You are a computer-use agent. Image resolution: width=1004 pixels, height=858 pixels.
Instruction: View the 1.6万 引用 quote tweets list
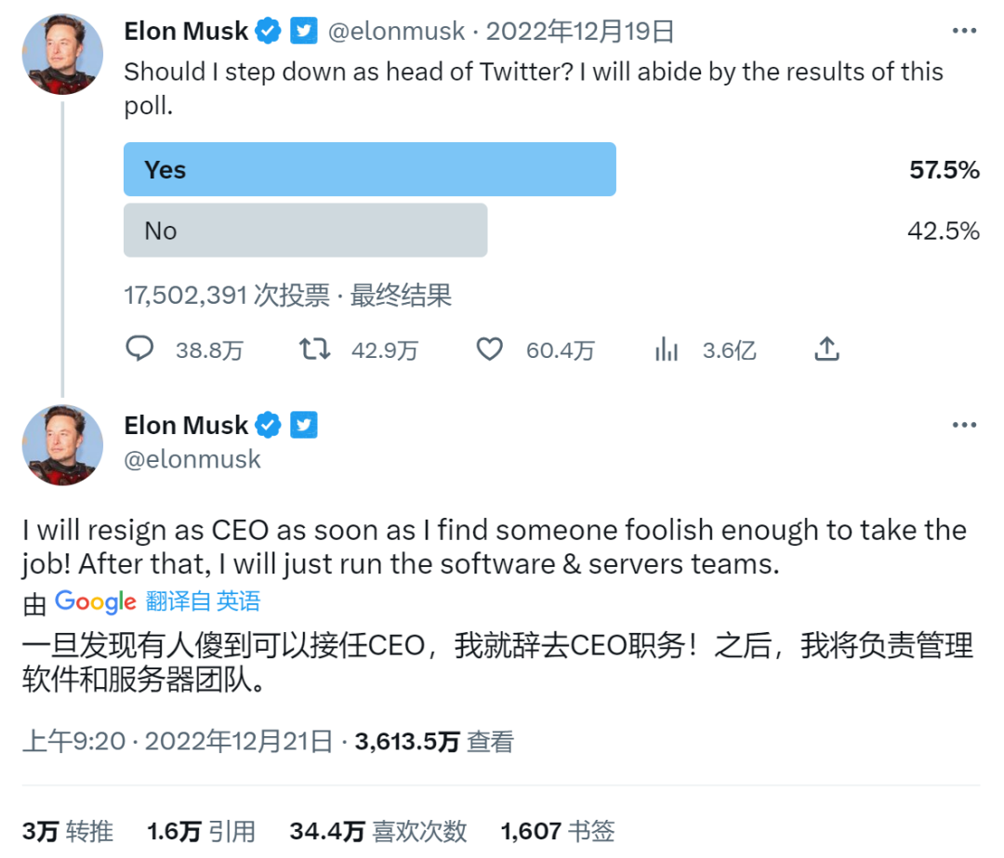pos(201,831)
